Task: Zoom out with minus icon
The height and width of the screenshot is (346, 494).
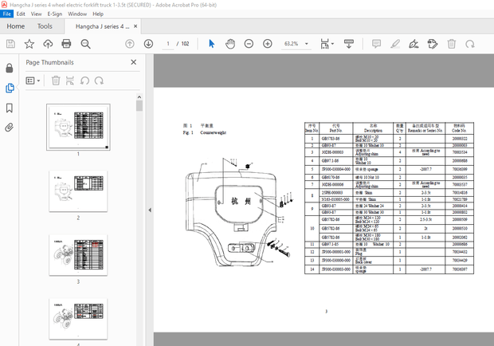Action: (x=249, y=44)
